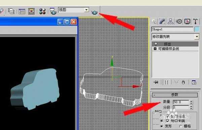Click the Make Unique icon

pyautogui.click(x=176, y=82)
